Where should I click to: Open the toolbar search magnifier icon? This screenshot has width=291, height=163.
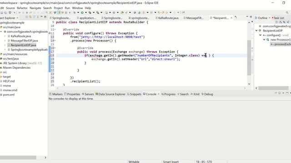287,13
